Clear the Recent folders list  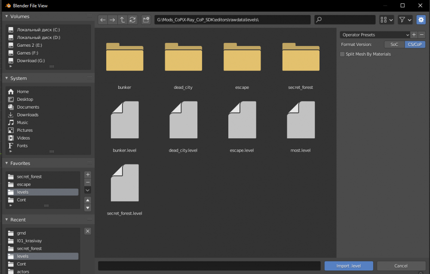(x=88, y=231)
